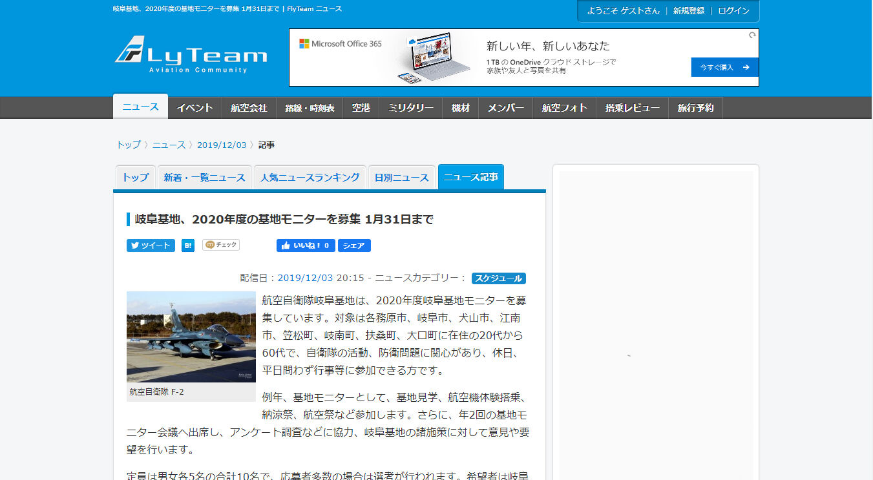Click the photo caption 航空自衛隊 F-2
This screenshot has height=480, width=873.
[156, 391]
